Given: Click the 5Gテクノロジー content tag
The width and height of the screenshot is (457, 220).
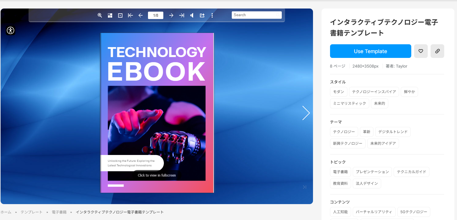Looking at the screenshot, I should click(x=414, y=212).
